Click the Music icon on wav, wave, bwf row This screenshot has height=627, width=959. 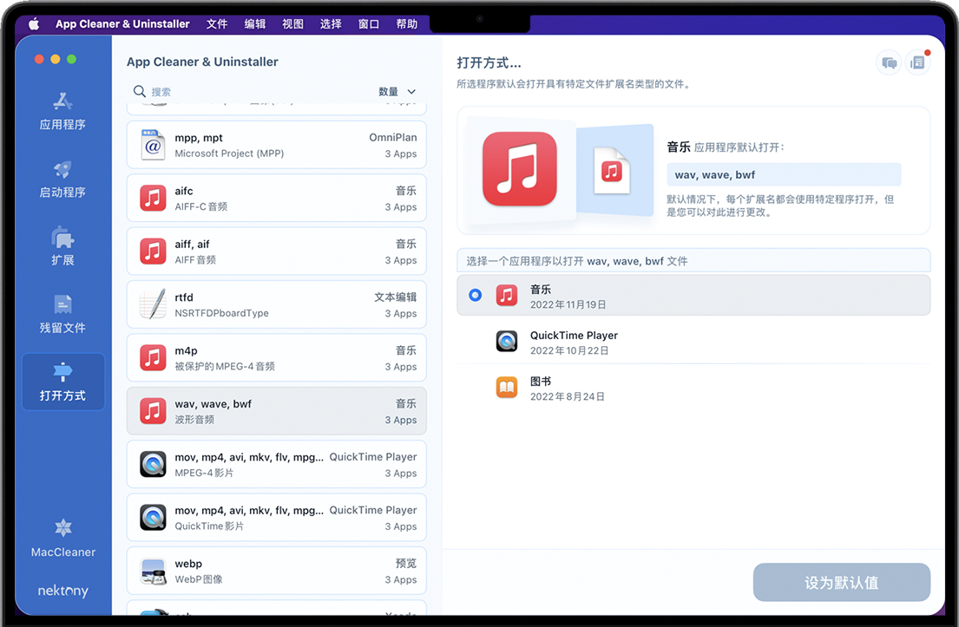pyautogui.click(x=153, y=411)
